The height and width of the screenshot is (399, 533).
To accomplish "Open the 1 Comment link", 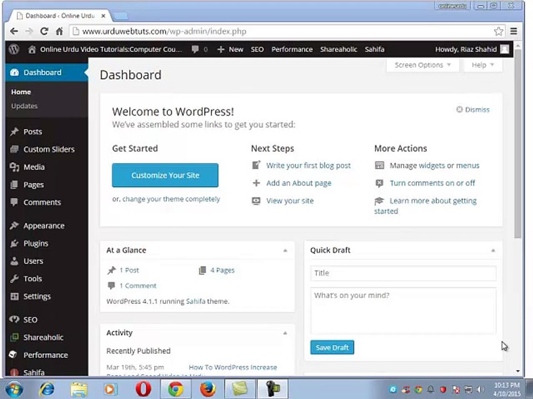I will tap(138, 286).
